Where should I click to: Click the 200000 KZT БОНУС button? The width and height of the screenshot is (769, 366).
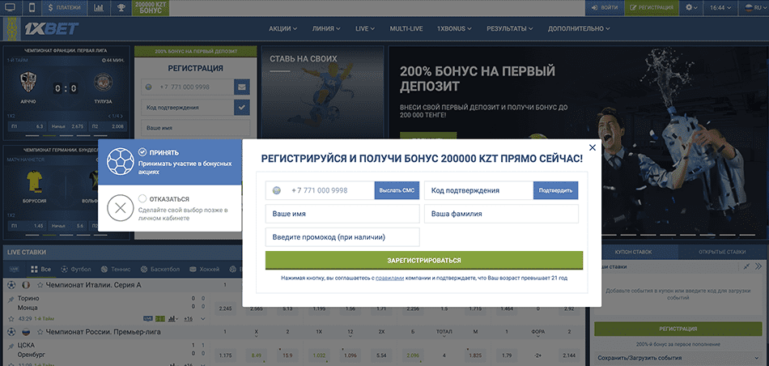[x=151, y=8]
